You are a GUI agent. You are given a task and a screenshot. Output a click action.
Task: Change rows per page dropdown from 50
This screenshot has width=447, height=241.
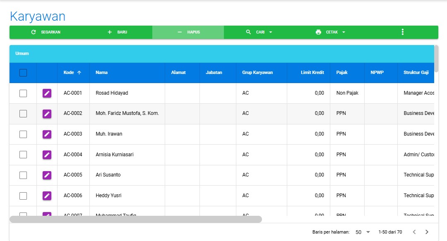[363, 232]
